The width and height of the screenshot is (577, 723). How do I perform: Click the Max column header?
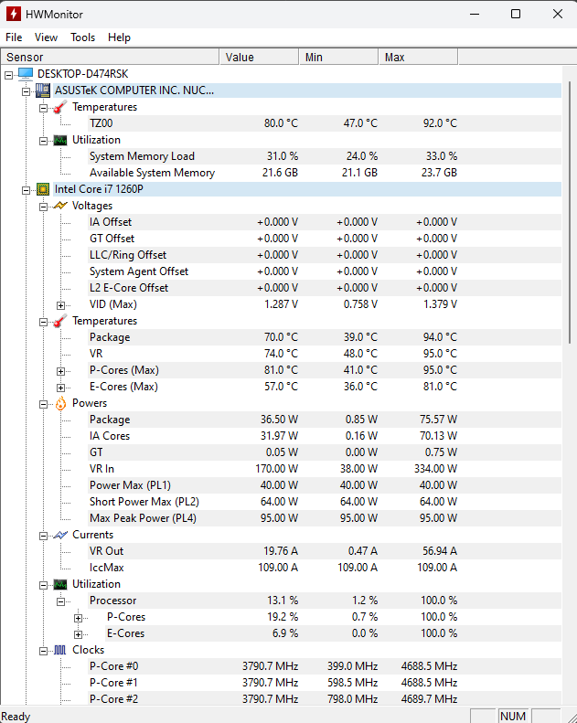point(417,58)
